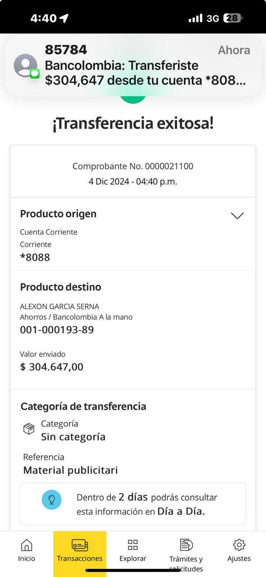Image resolution: width=266 pixels, height=577 pixels.
Task: Switch to the Explorar tab label
Action: coord(133,558)
